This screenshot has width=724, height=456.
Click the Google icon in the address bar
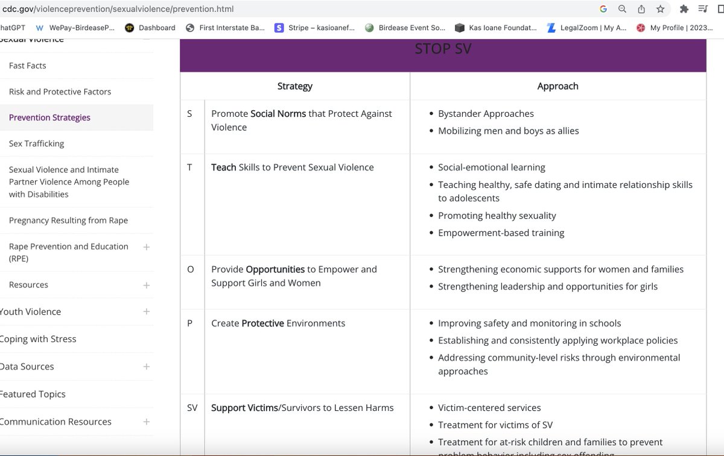(603, 9)
